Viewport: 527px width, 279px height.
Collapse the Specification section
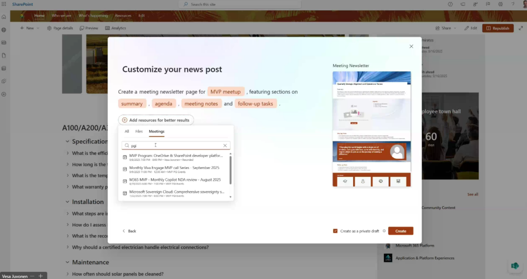[67, 141]
